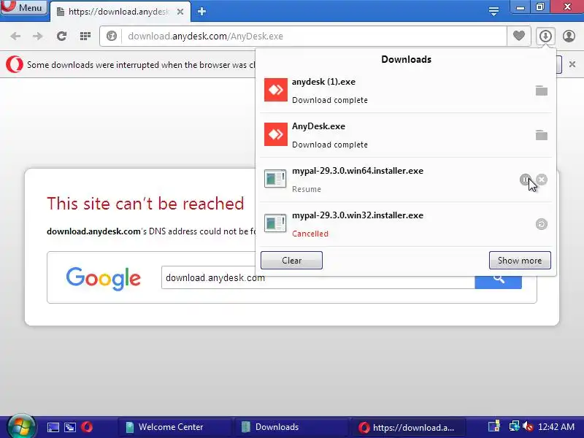Open AnyDesk.exe download entry
Image resolution: width=584 pixels, height=438 pixels.
pyautogui.click(x=406, y=135)
